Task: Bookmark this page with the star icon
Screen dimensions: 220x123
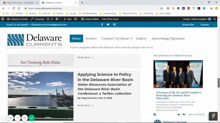Action: (162, 8)
